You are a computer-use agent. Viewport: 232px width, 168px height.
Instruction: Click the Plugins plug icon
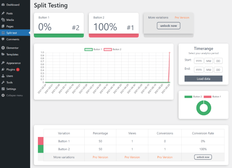(x=3, y=69)
